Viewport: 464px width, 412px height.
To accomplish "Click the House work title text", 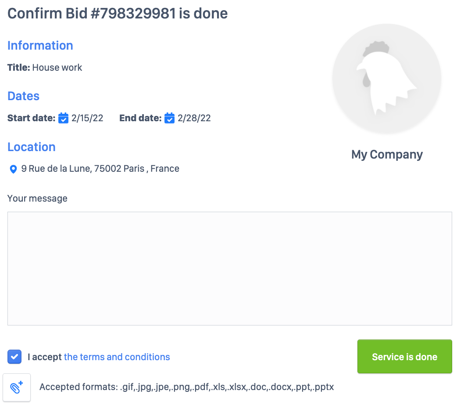I will pyautogui.click(x=57, y=68).
